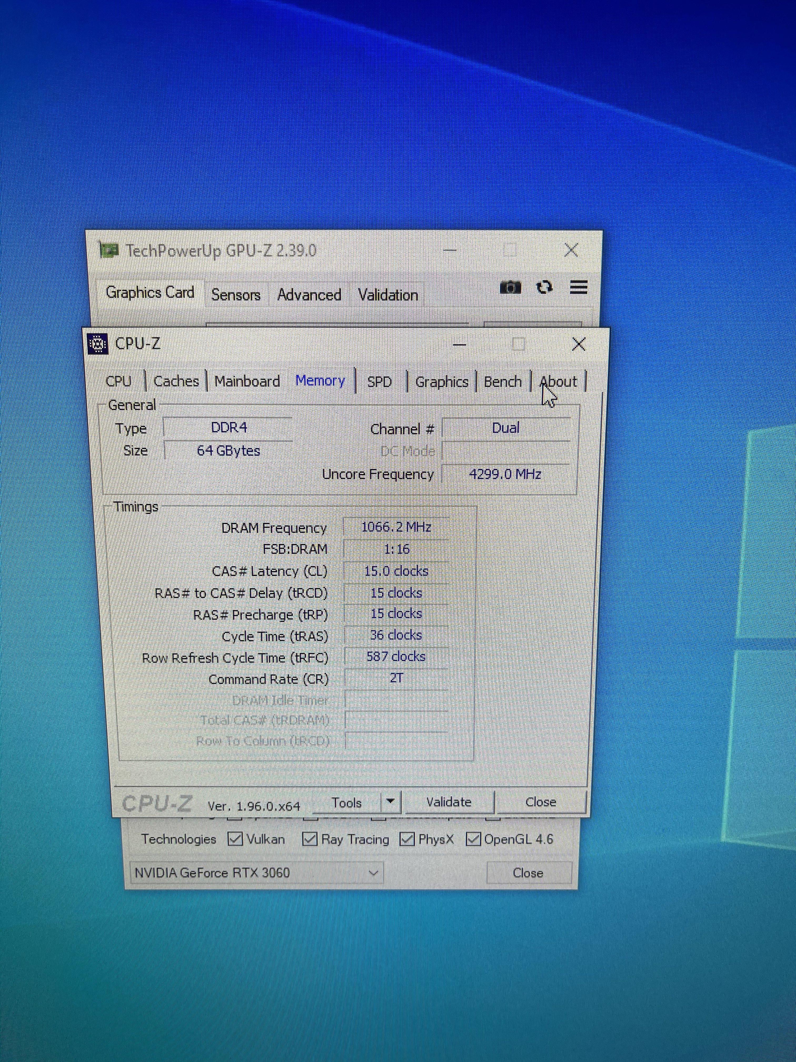This screenshot has height=1062, width=796.
Task: Expand the NVIDIA GeForce RTX 3060 dropdown
Action: [373, 873]
